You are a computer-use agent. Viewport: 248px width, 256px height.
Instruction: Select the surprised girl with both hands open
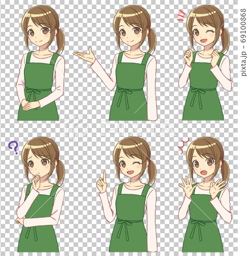click(205, 195)
